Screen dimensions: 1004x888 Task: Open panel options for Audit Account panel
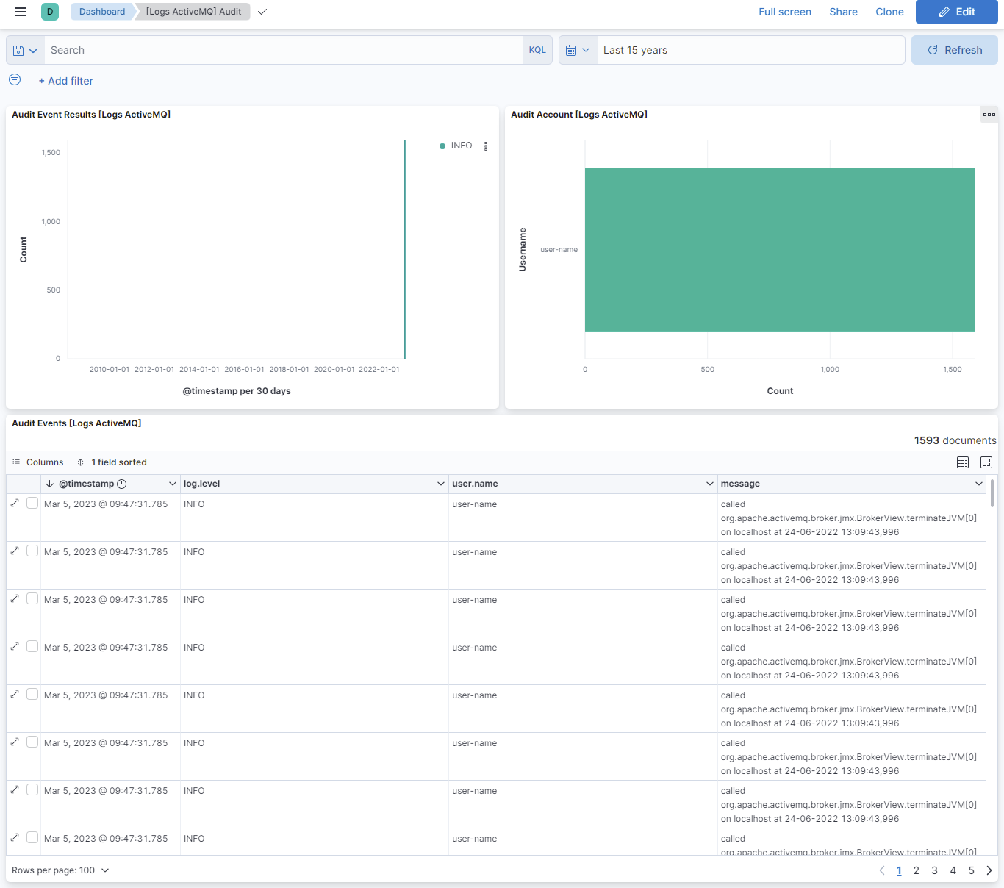[989, 115]
